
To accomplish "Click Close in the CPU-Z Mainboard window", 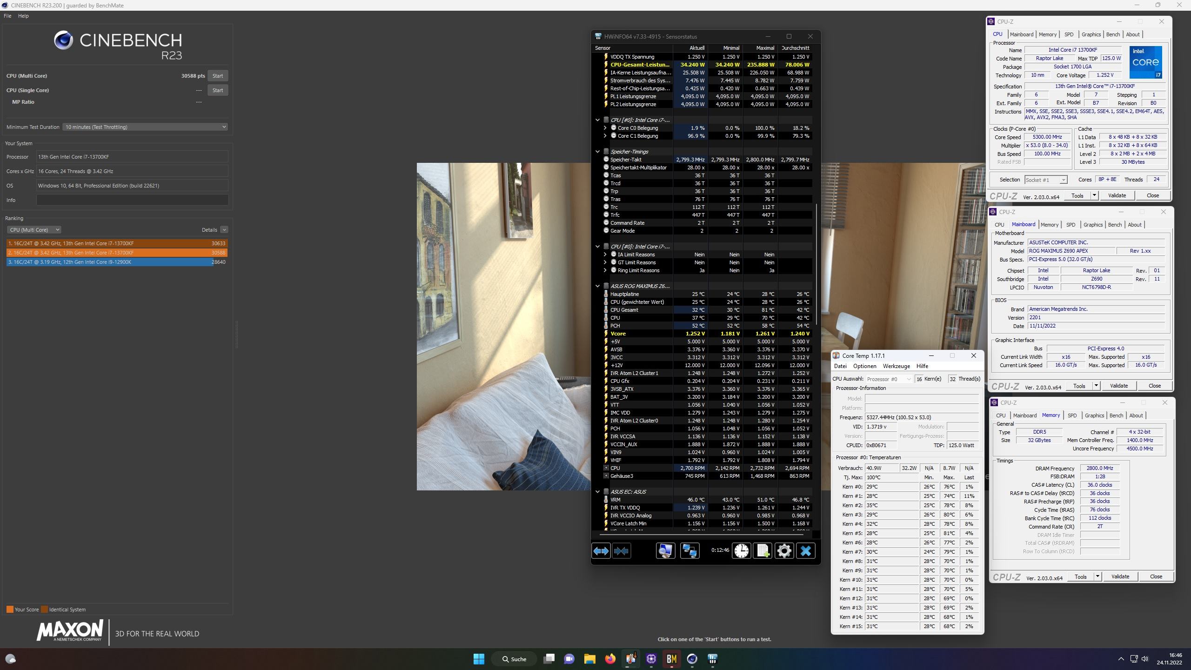I will 1154,386.
